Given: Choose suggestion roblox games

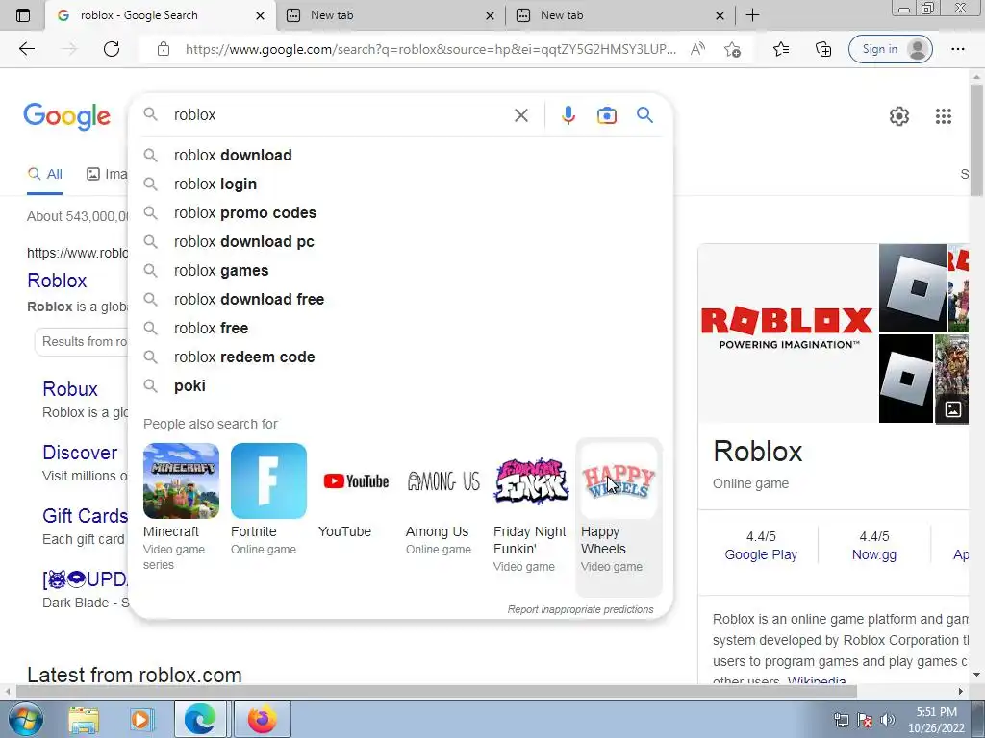Looking at the screenshot, I should tap(400, 270).
